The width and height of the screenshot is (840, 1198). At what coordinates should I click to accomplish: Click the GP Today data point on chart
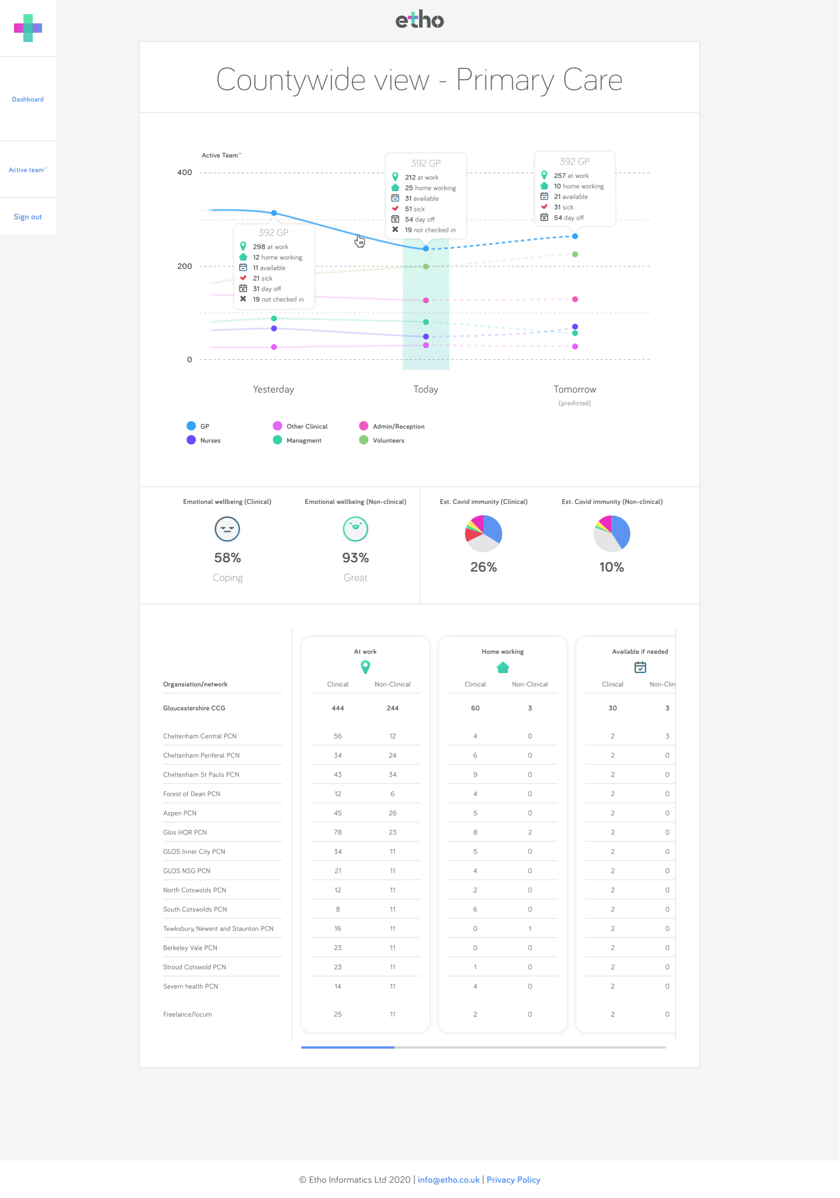pyautogui.click(x=426, y=249)
